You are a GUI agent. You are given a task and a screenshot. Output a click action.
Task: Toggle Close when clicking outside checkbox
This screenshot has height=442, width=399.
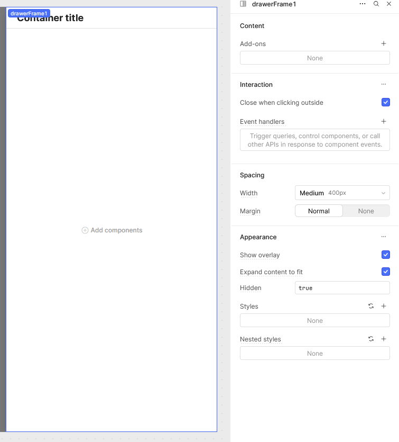point(385,102)
